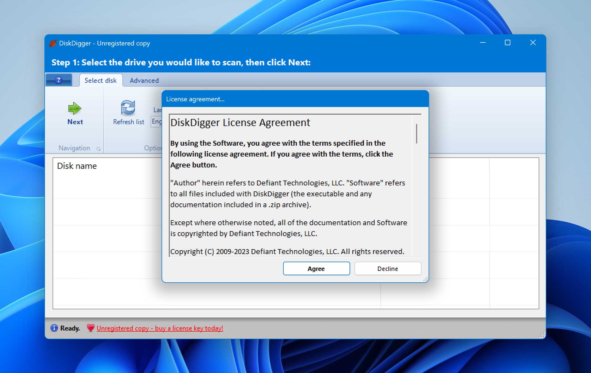591x373 pixels.
Task: Click the Refresh list icon
Action: [128, 108]
